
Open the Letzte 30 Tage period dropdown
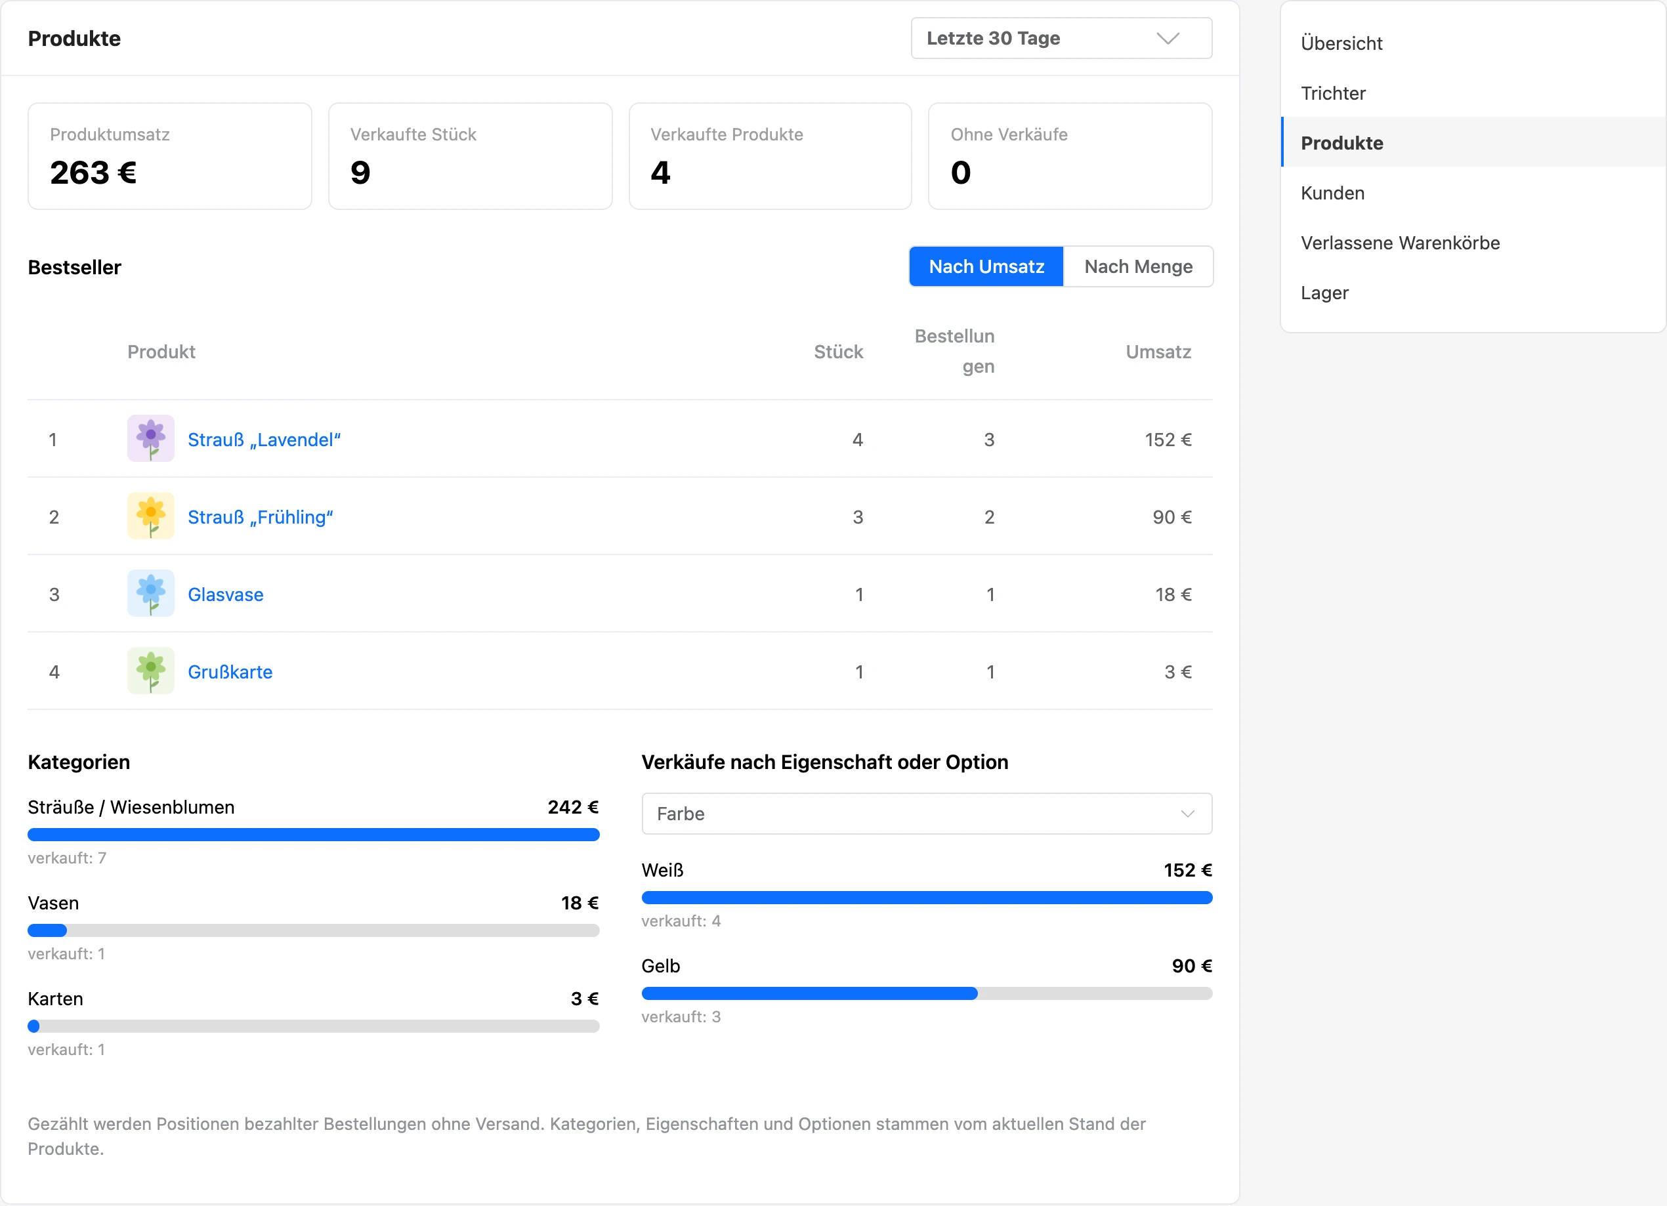pyautogui.click(x=1061, y=38)
